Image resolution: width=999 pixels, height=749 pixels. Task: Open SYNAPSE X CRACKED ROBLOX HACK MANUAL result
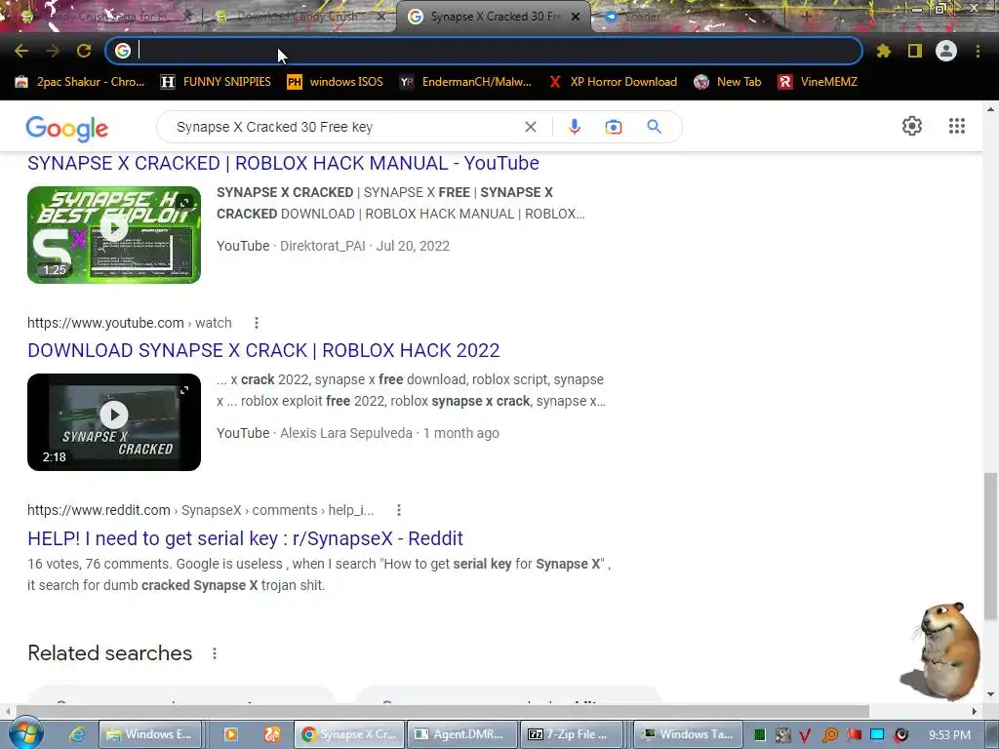coord(283,163)
